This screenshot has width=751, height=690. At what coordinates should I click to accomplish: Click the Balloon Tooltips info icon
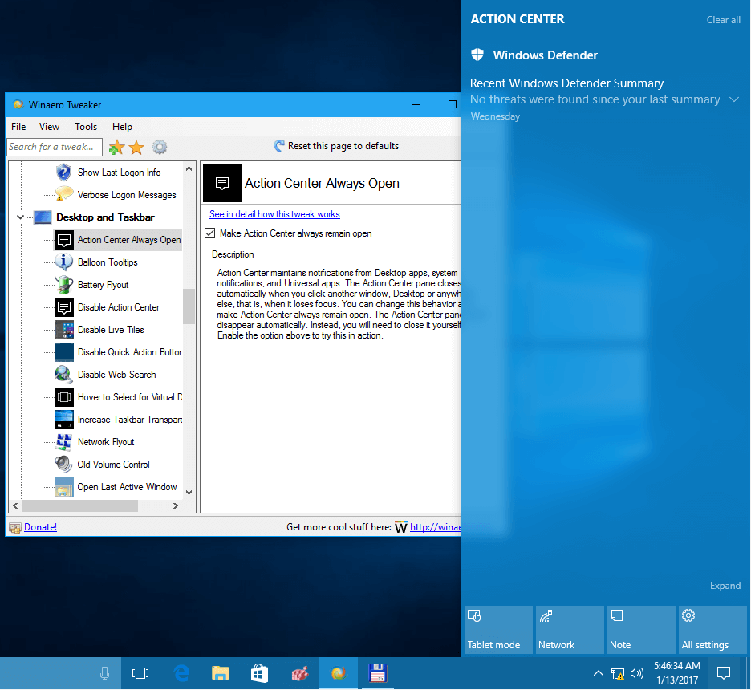click(63, 262)
